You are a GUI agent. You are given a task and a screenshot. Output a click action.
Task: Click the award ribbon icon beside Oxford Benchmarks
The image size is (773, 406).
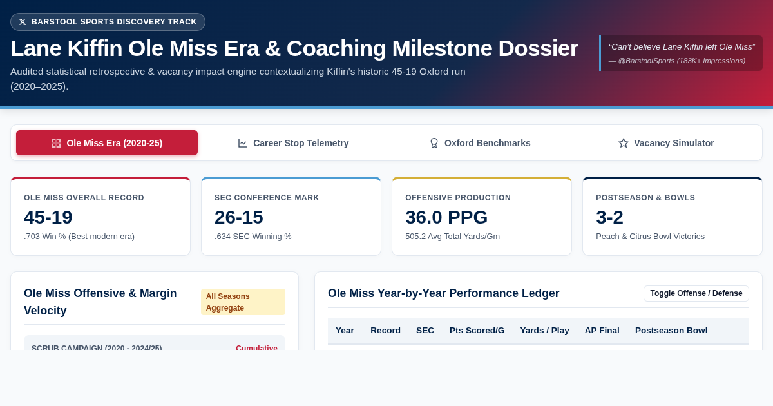coord(434,143)
